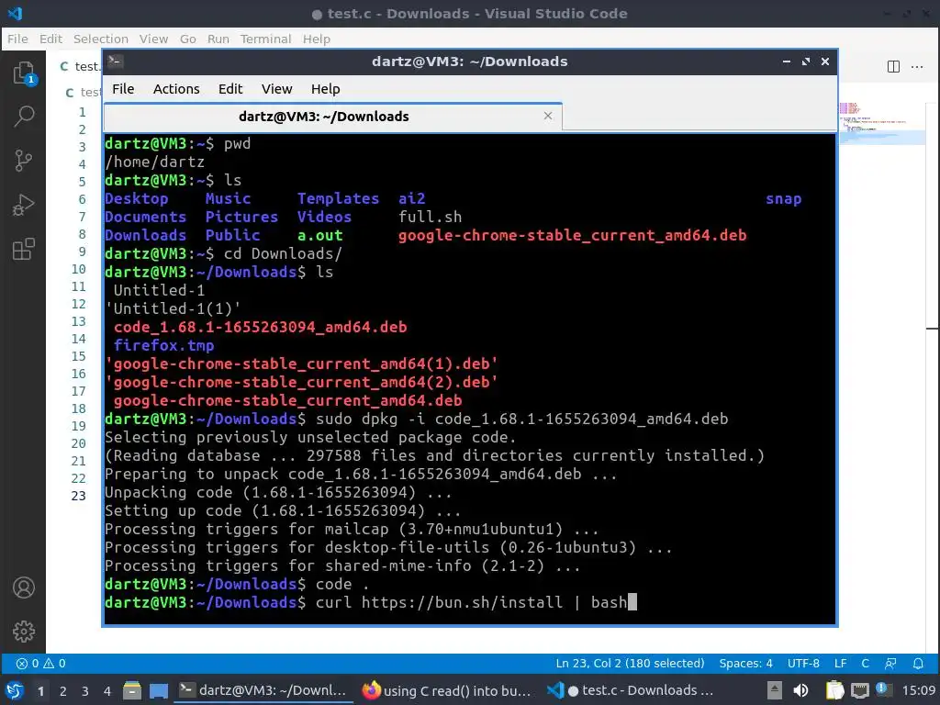
Task: Open terminal View menu
Action: tap(276, 89)
